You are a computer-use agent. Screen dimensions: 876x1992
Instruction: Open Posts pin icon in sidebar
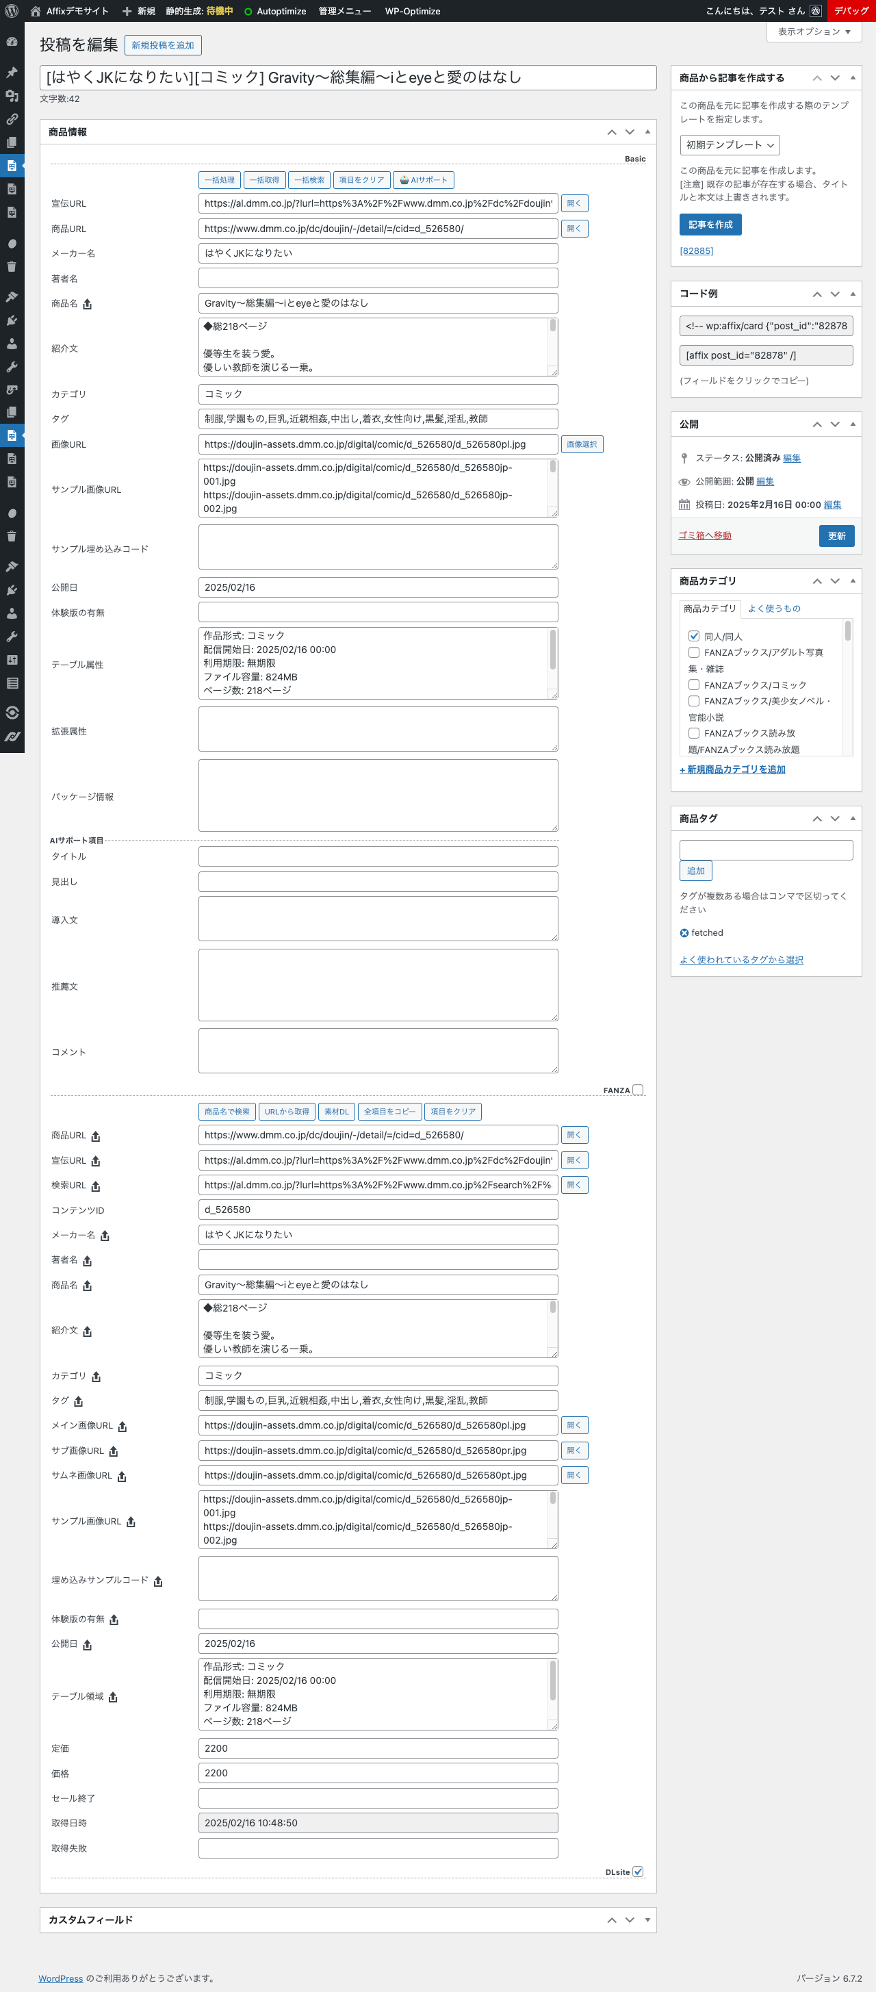(x=12, y=72)
